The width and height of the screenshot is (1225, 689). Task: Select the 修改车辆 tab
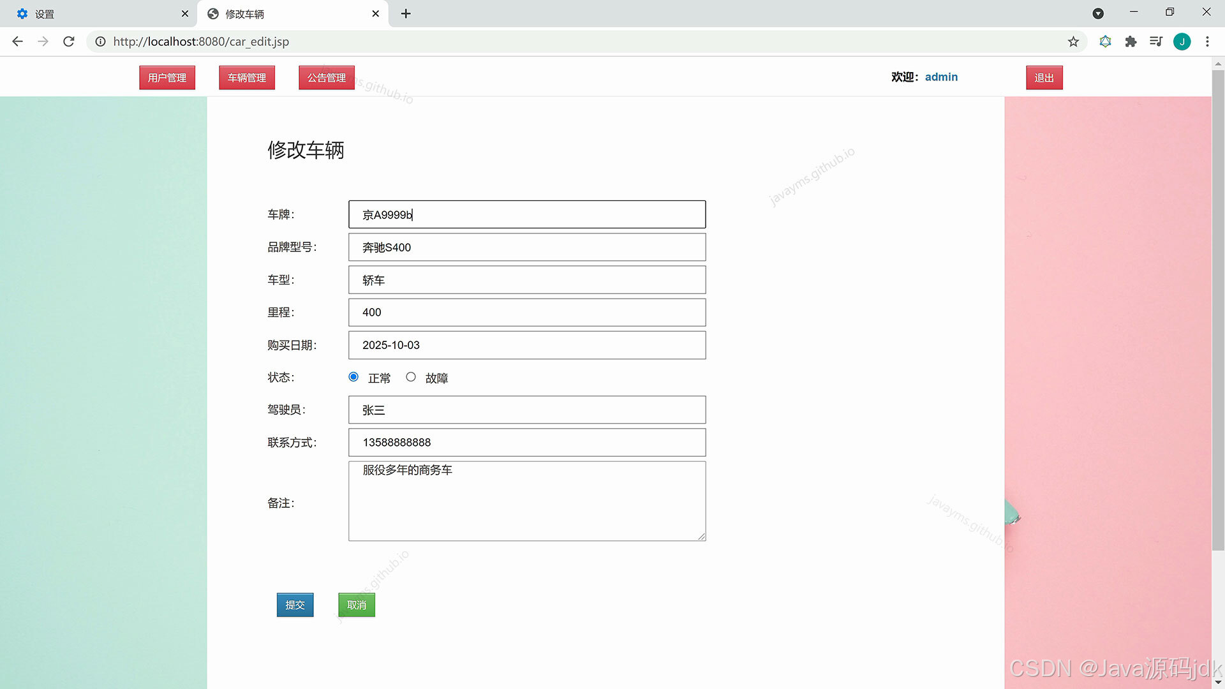point(292,13)
